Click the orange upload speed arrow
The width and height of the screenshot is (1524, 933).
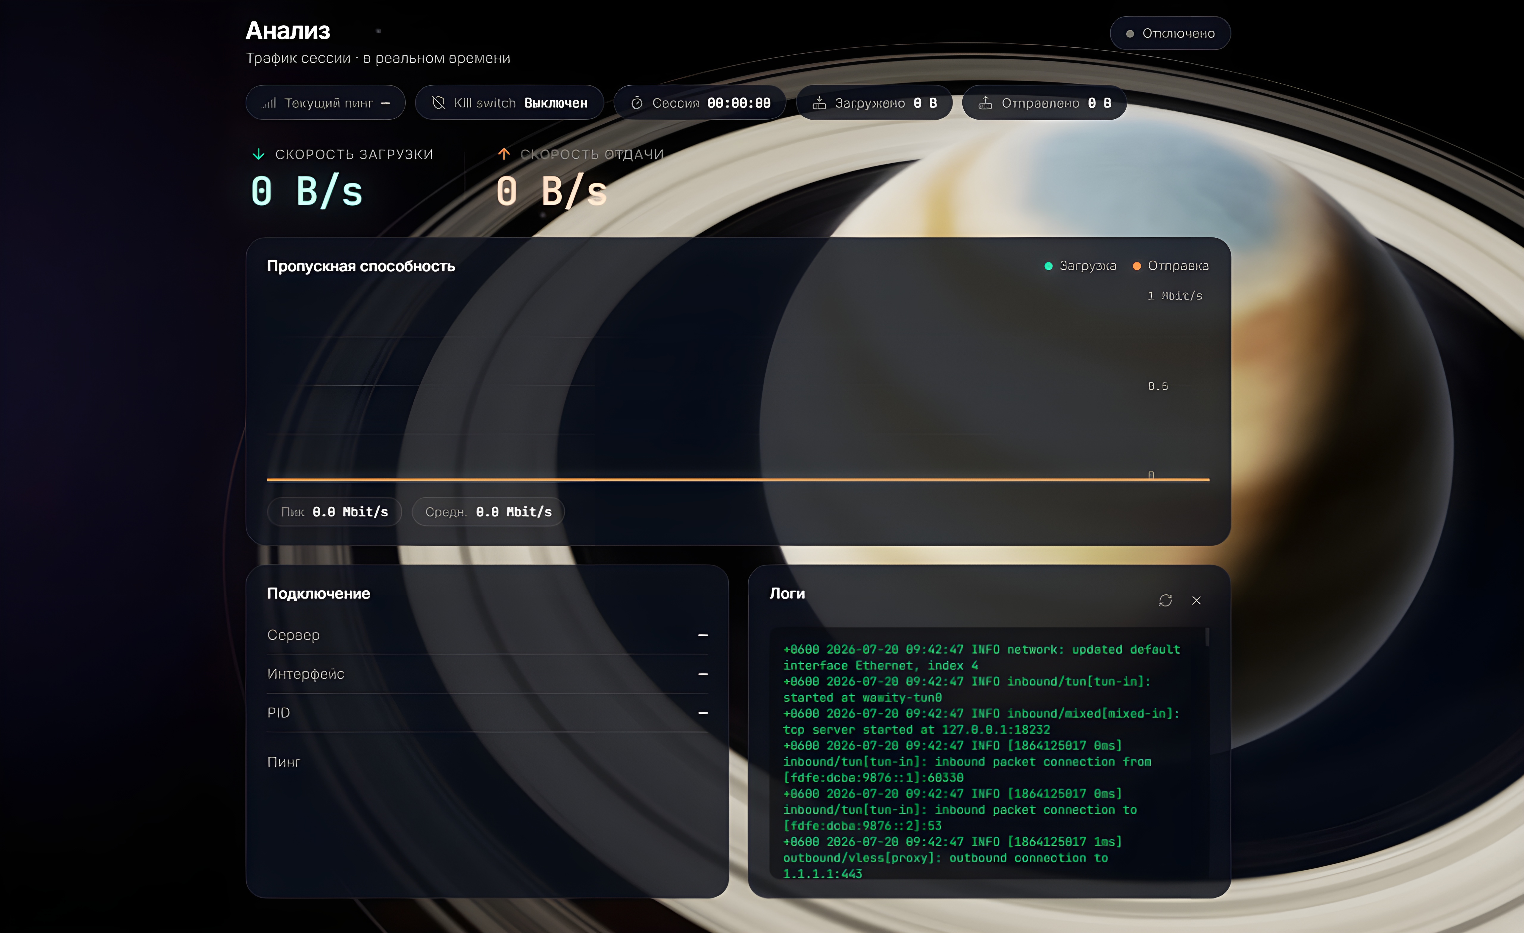[504, 153]
